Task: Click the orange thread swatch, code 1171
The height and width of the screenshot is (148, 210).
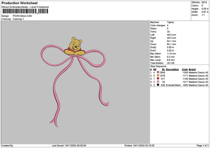Action: (158, 75)
